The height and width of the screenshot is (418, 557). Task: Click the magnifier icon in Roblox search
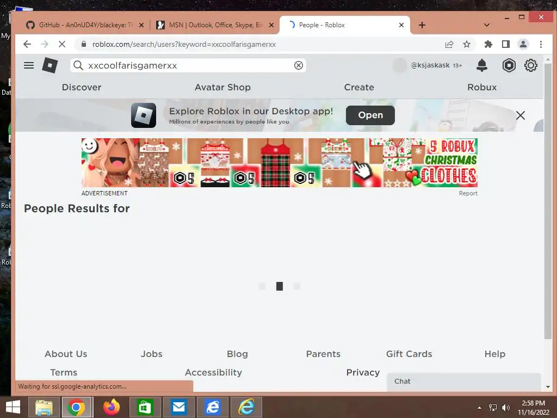[78, 65]
